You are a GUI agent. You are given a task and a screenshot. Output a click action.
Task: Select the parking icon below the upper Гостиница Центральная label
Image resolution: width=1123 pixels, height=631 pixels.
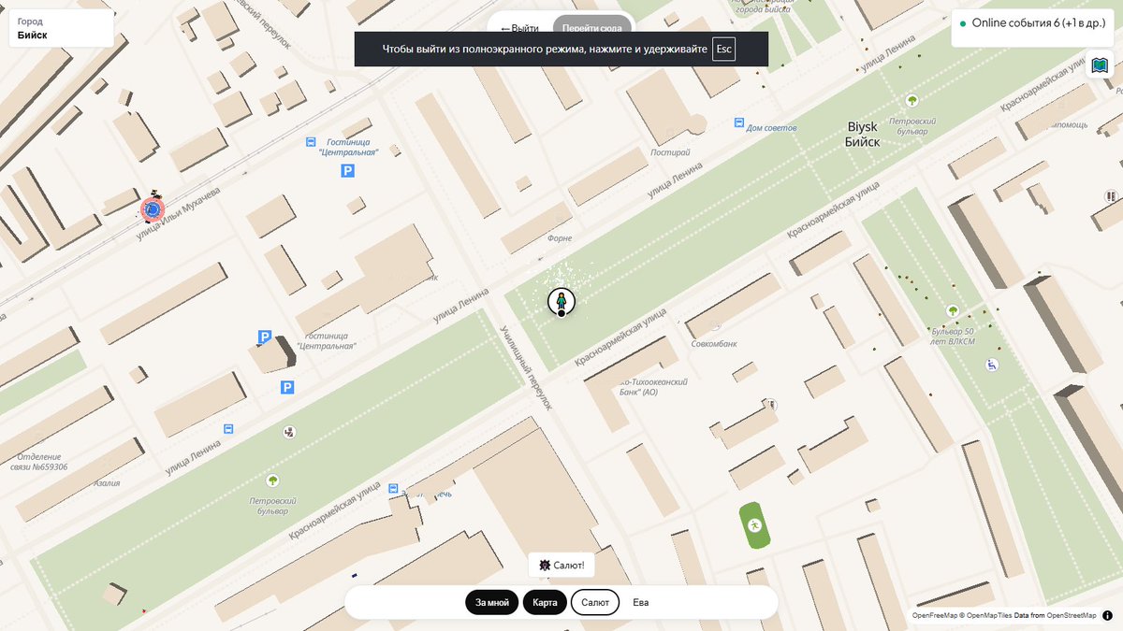tap(348, 171)
